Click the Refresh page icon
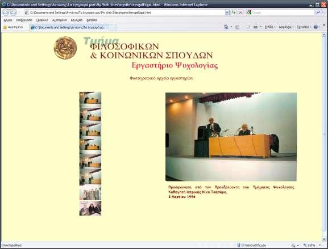328x249 pixels. (x=234, y=12)
